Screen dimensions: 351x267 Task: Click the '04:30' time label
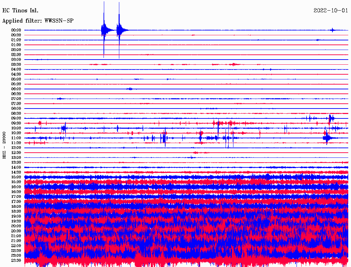tap(16, 74)
